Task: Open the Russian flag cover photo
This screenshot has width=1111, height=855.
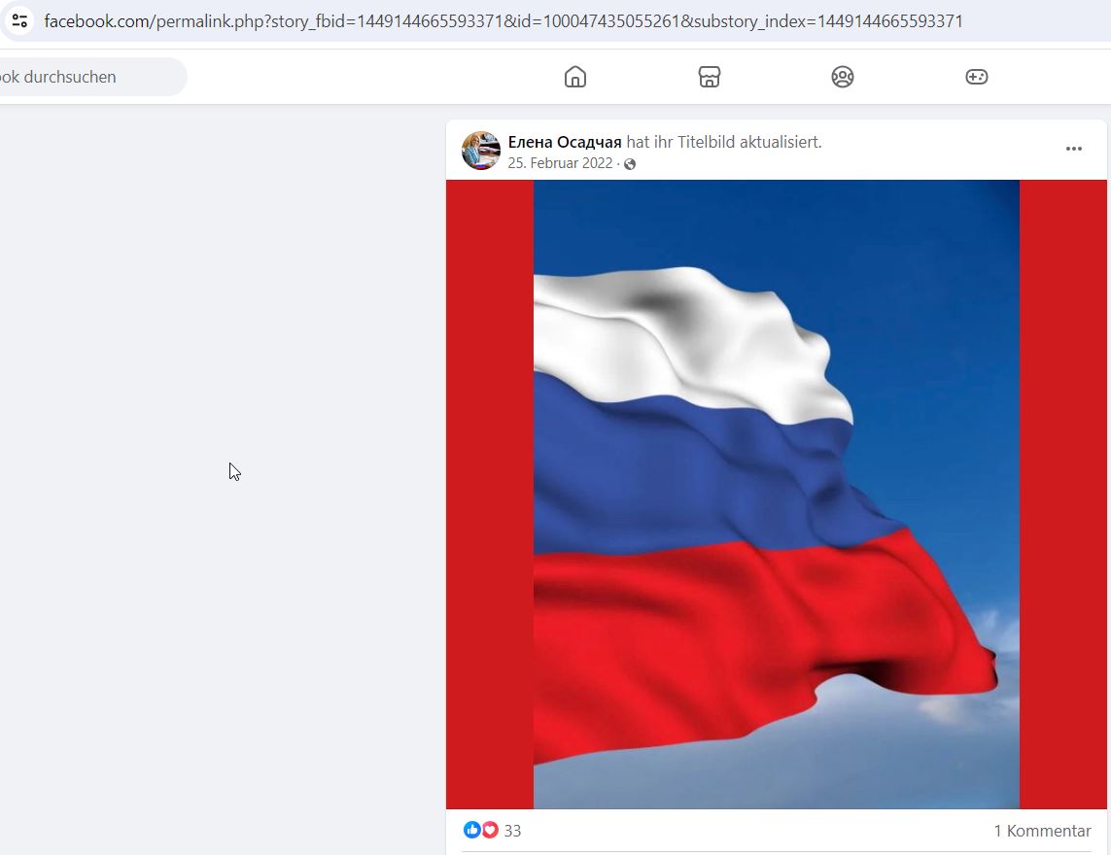Action: click(x=776, y=494)
